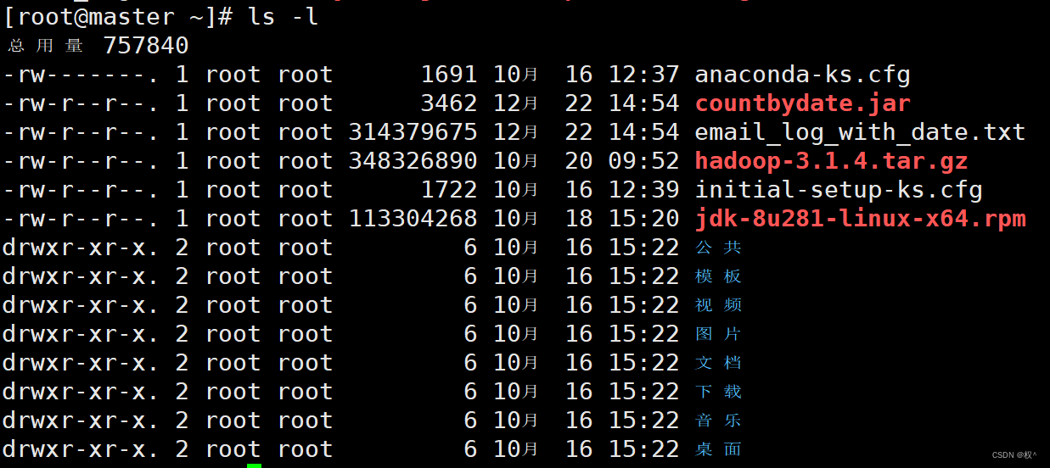This screenshot has width=1050, height=468.
Task: Click the 15:20 timestamp of jdk rpm
Action: [644, 220]
